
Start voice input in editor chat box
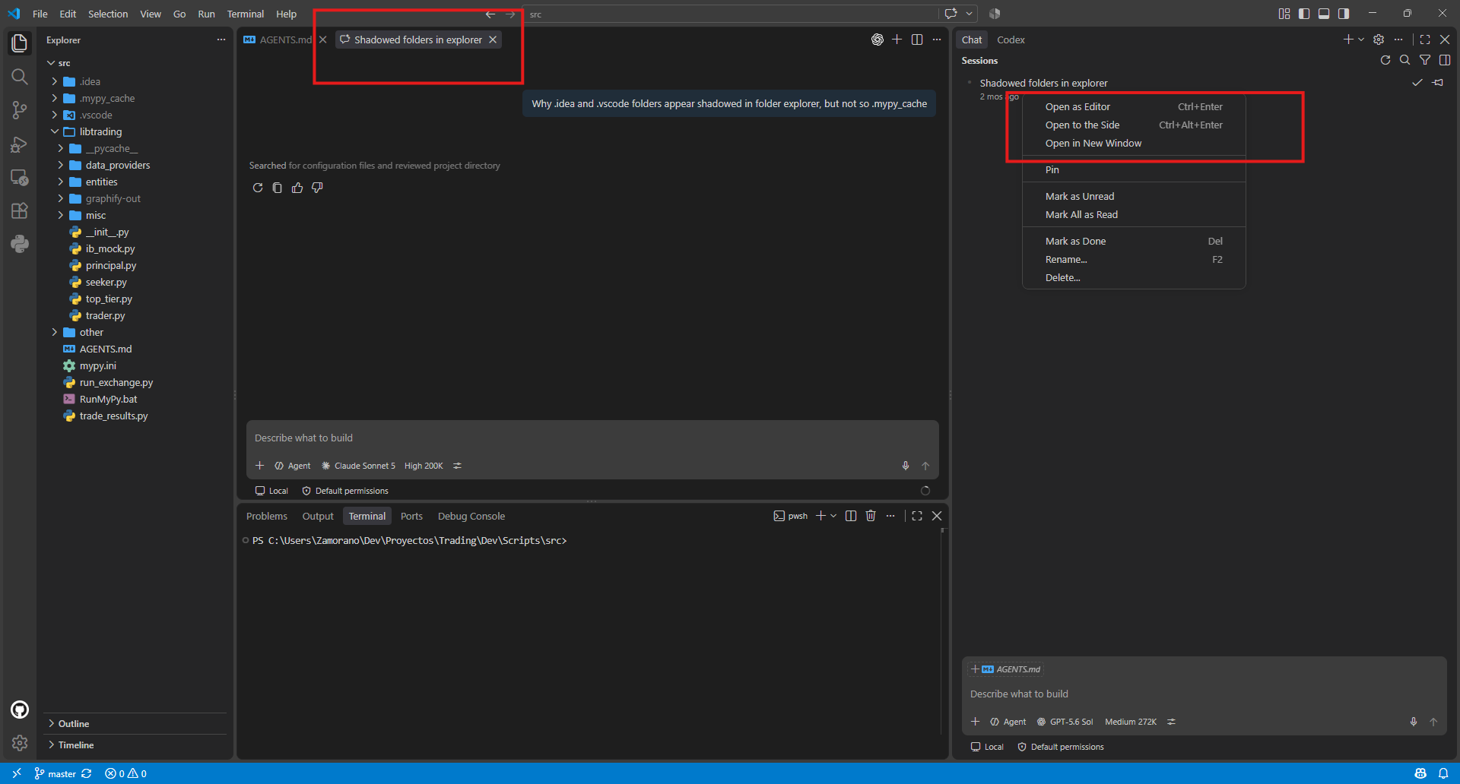click(x=906, y=466)
